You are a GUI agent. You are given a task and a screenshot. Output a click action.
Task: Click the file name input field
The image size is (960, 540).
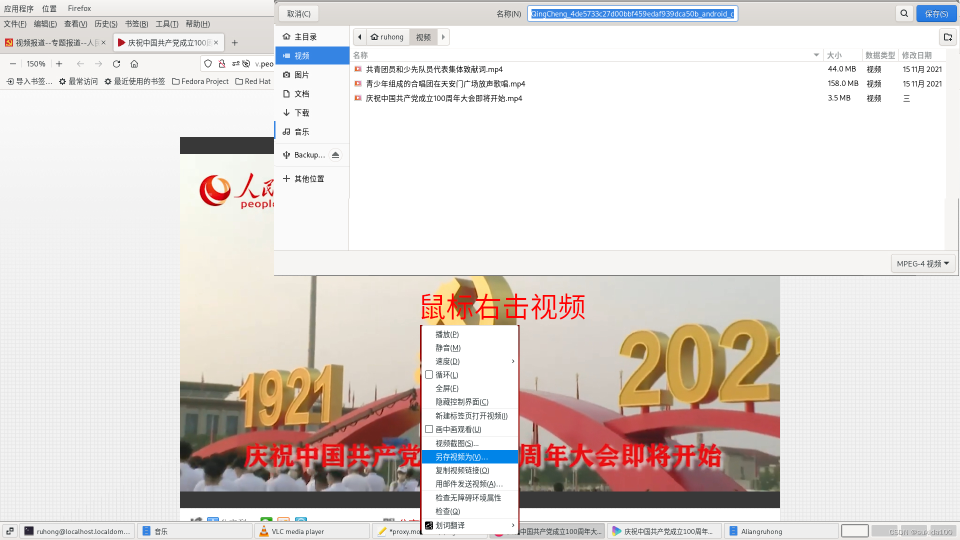(x=632, y=14)
